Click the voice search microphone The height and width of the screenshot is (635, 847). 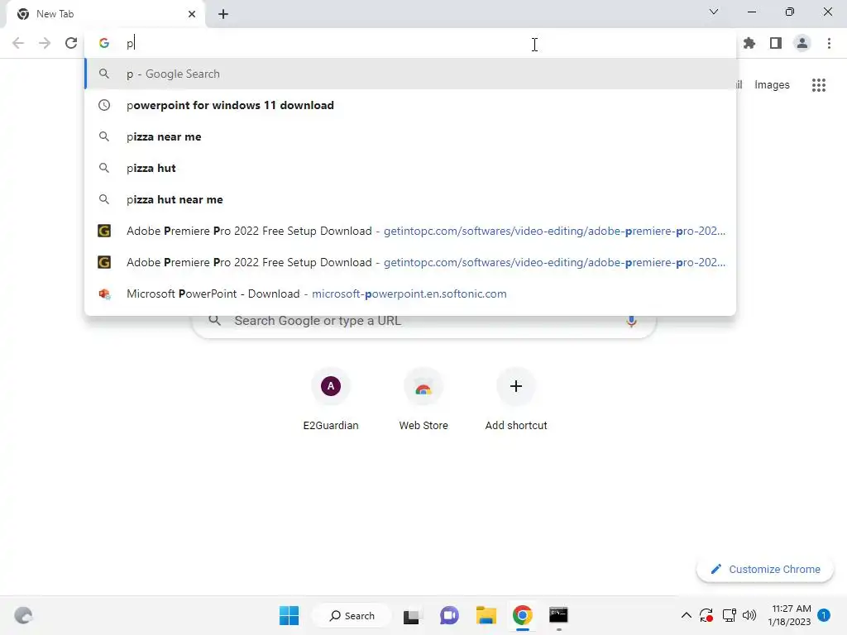click(x=631, y=321)
